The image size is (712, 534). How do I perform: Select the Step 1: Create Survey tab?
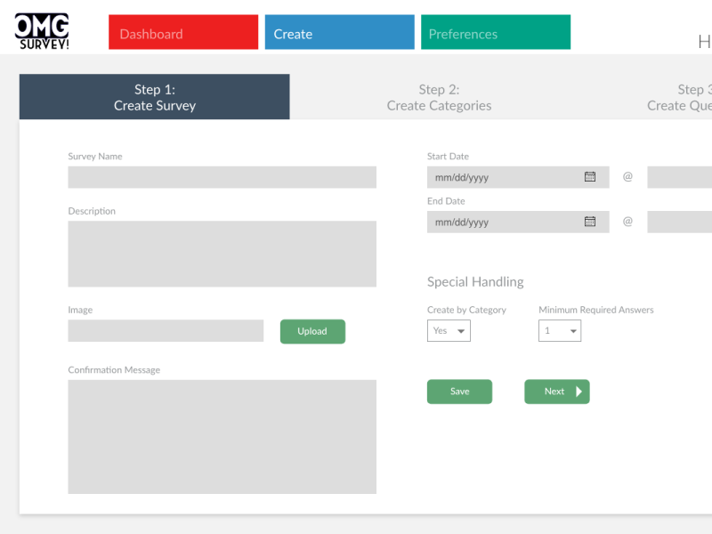click(x=154, y=97)
